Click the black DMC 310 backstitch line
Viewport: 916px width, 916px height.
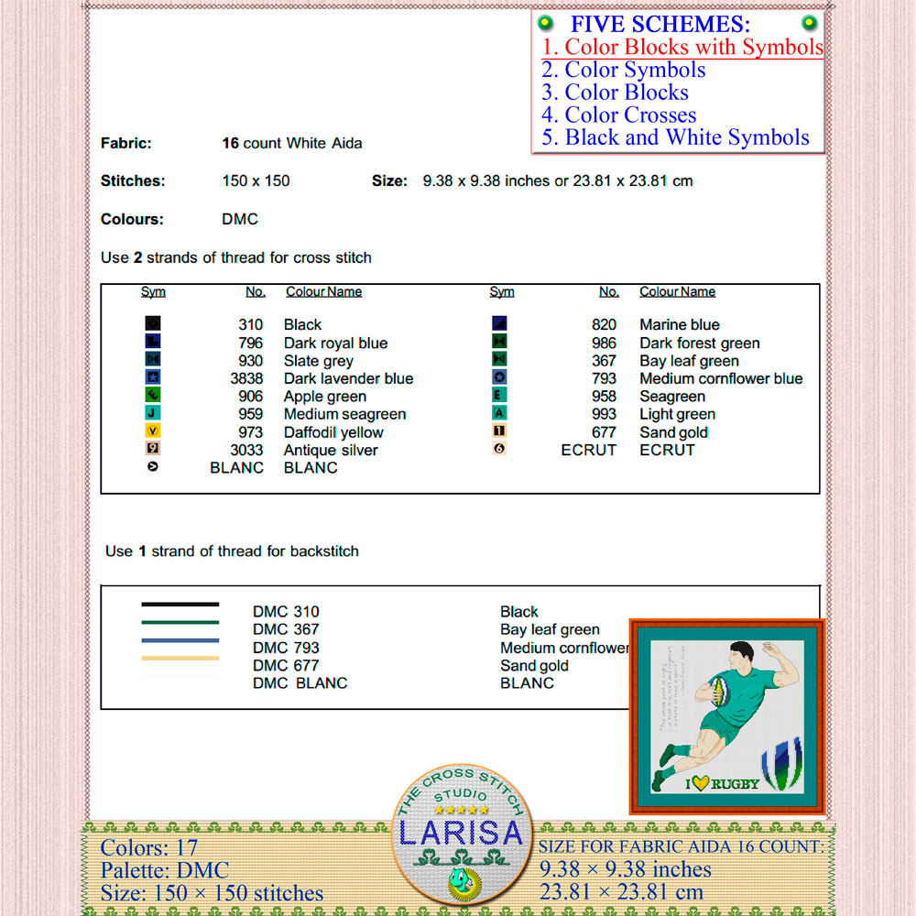pos(180,604)
